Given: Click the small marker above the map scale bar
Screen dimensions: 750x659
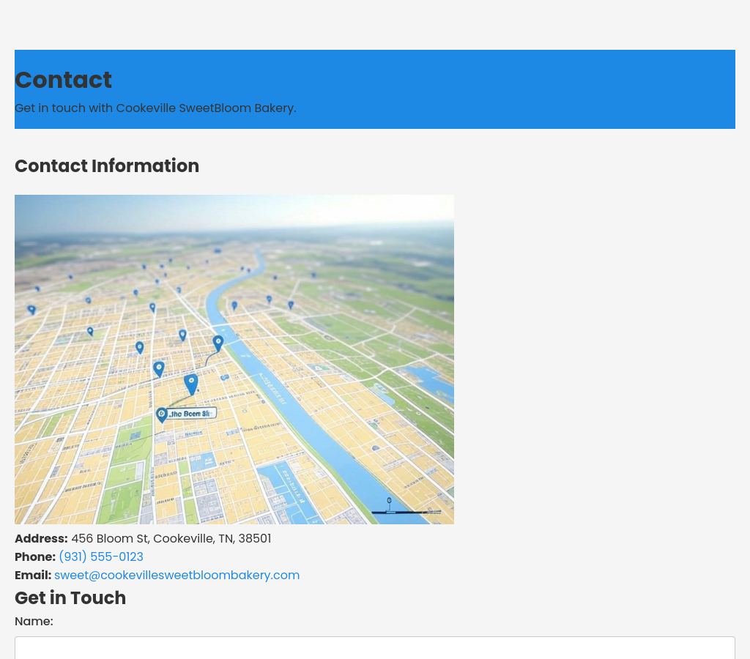Looking at the screenshot, I should click(x=389, y=502).
